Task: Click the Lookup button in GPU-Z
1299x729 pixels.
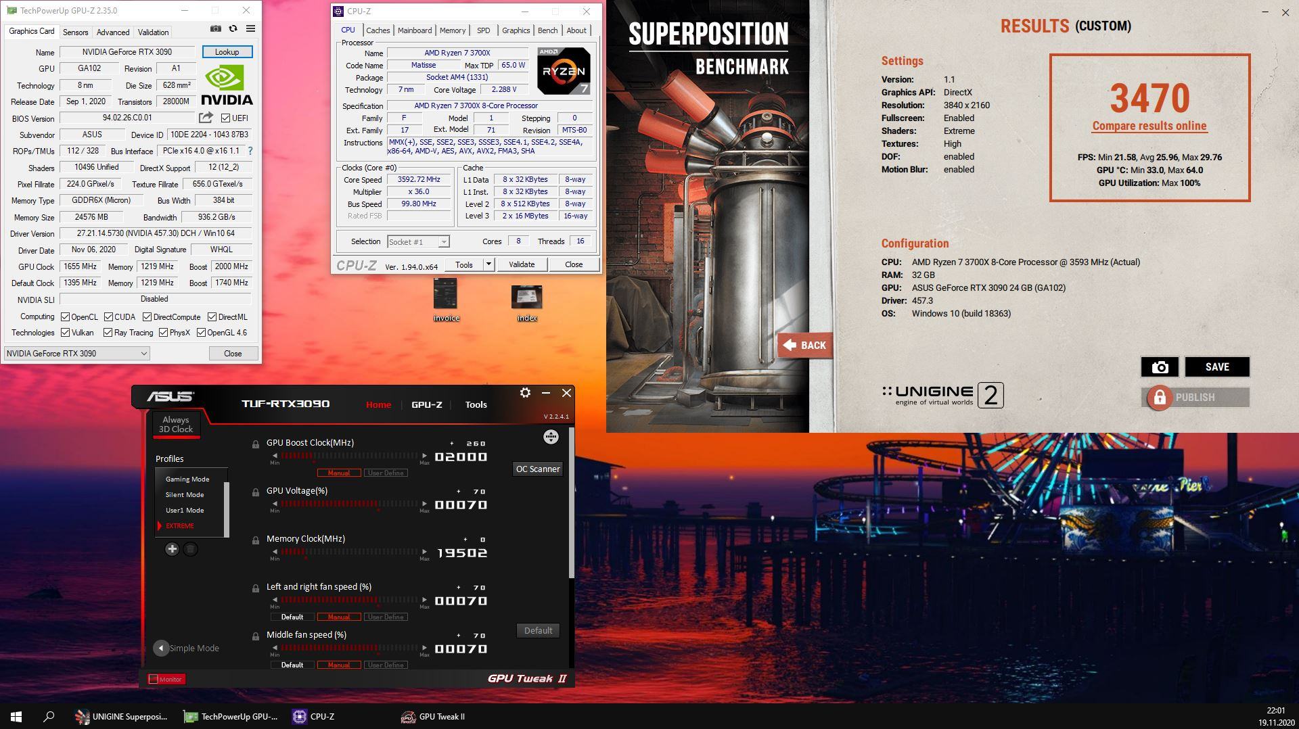Action: pos(227,52)
